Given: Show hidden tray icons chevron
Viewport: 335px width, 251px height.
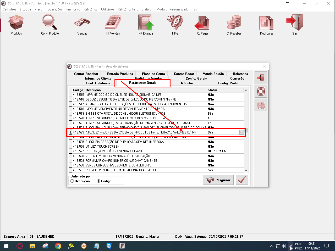Looking at the screenshot, I should click(271, 246).
